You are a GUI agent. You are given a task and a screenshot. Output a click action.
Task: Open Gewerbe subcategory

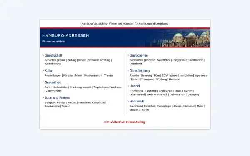(174, 79)
